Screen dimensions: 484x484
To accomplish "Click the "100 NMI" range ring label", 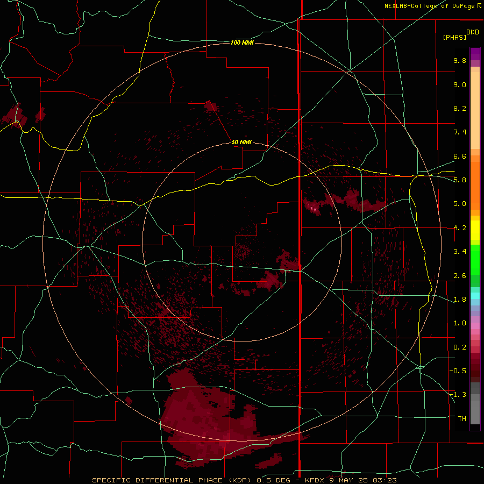I will click(x=242, y=42).
